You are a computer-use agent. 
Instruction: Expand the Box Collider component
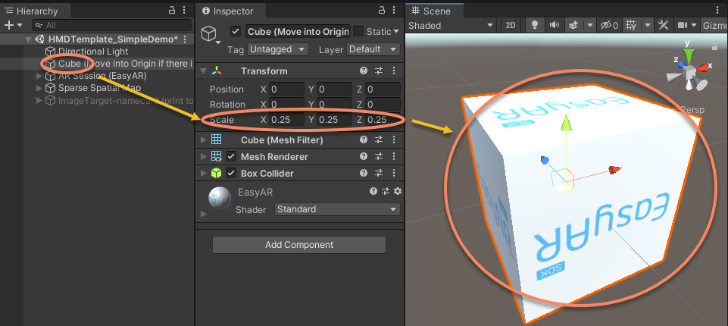coord(203,174)
